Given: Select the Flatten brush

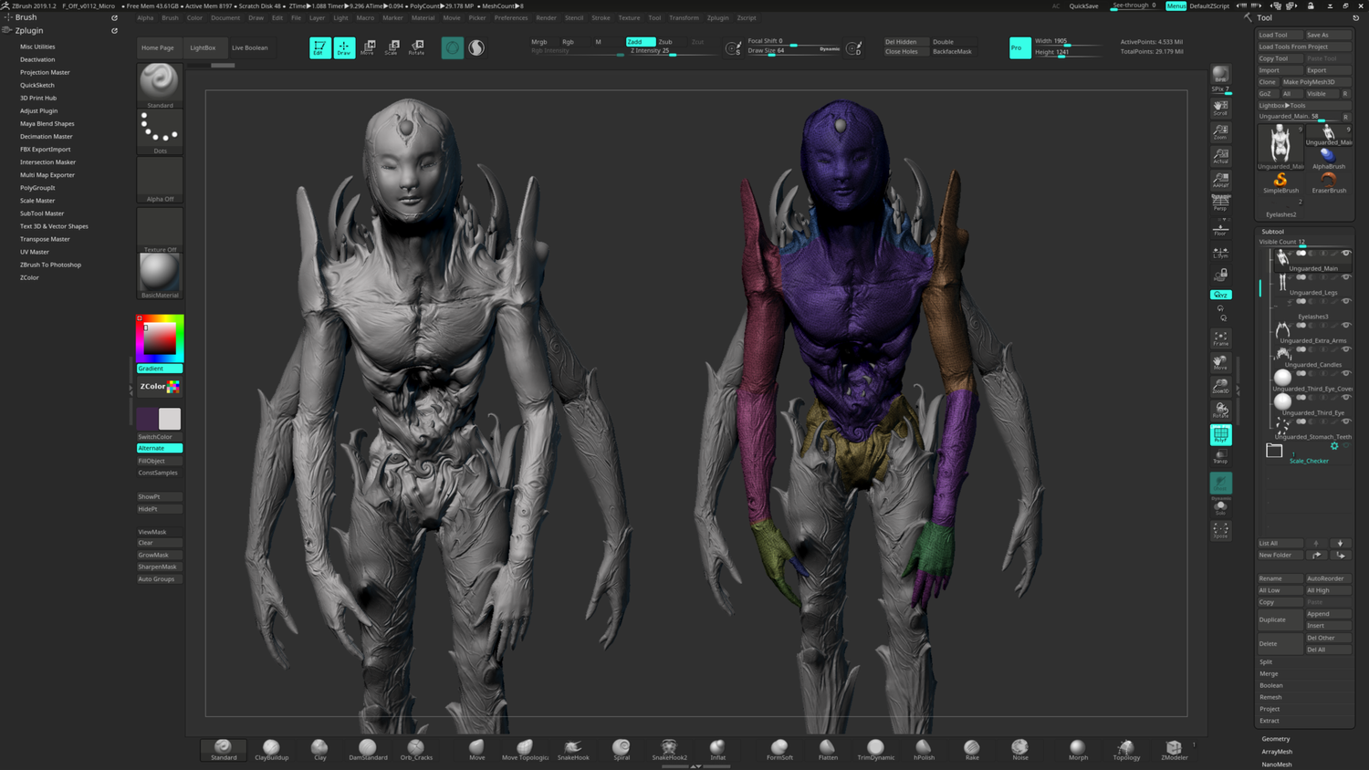Looking at the screenshot, I should click(828, 749).
